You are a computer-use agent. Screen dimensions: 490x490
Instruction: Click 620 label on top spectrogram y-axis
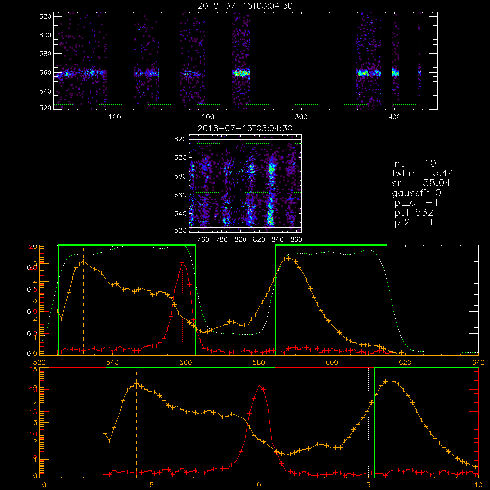45,16
